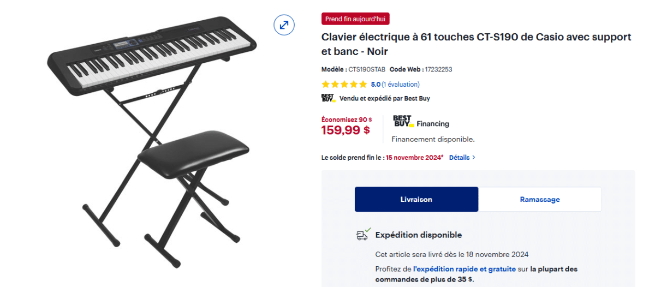This screenshot has width=655, height=287.
Task: Click the Prend fin aujourd'hui badge
Action: (355, 19)
